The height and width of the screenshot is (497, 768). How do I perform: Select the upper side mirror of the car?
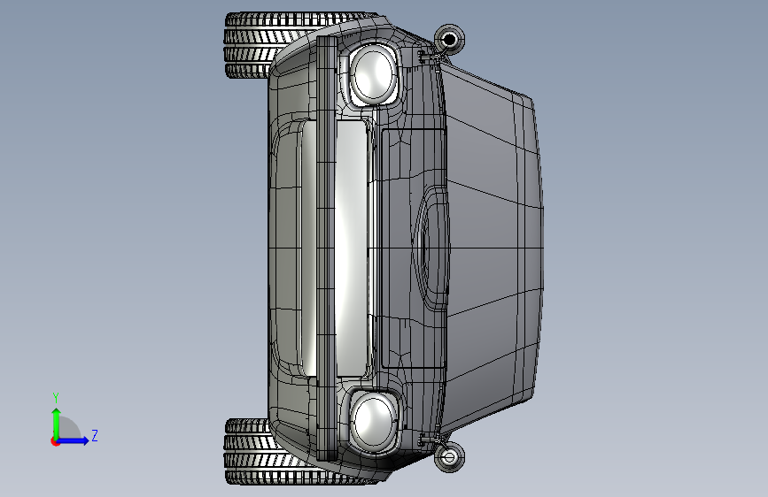coord(449,39)
